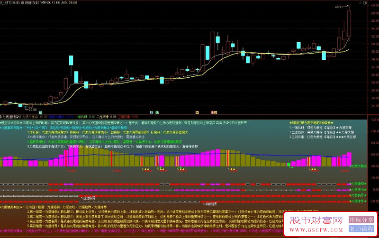This screenshot has width=379, height=238.
Task: Click the green marker bar in the indicator histogram
Action: point(289,165)
